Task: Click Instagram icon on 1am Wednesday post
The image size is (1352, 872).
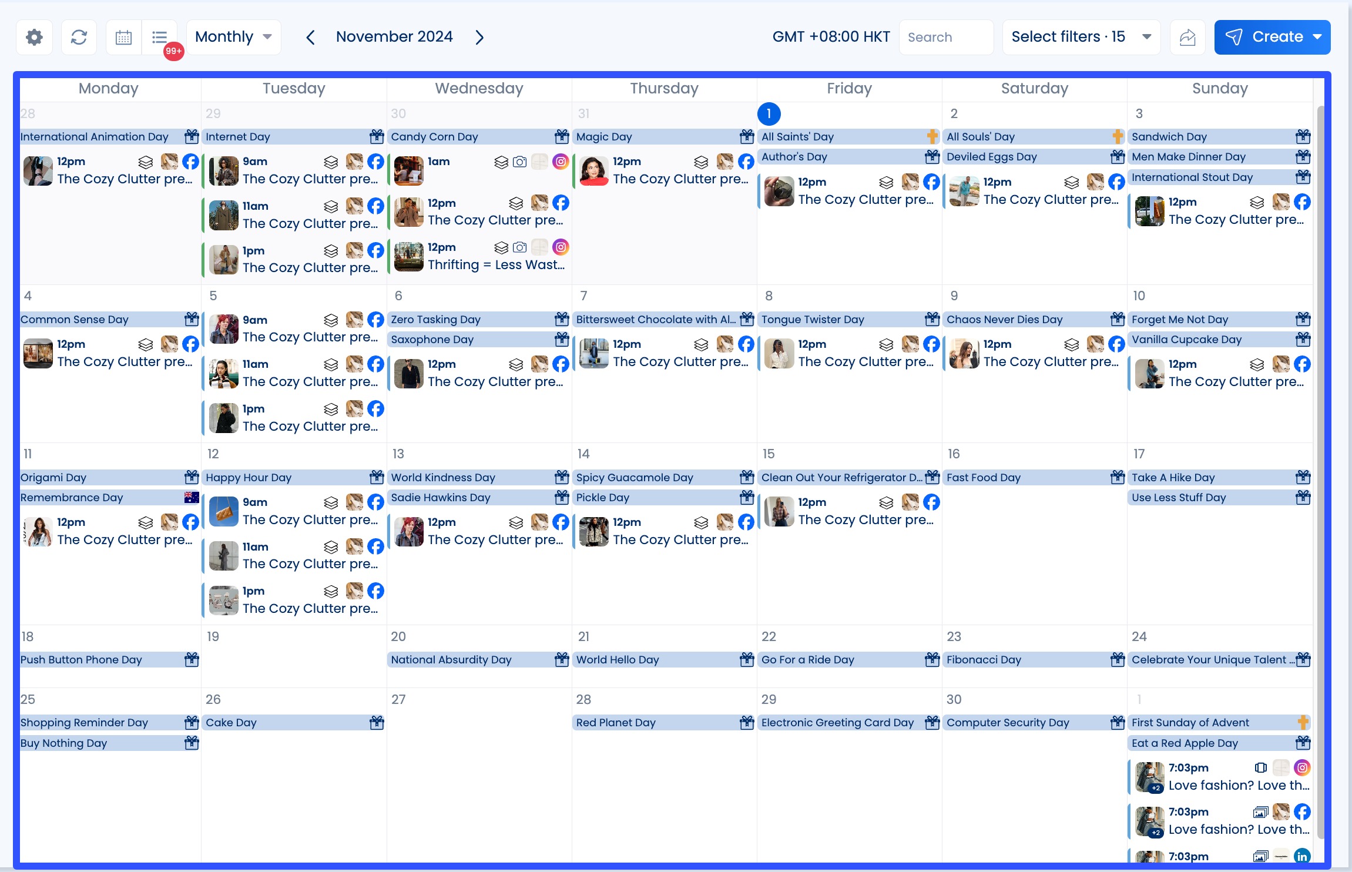Action: (x=561, y=162)
